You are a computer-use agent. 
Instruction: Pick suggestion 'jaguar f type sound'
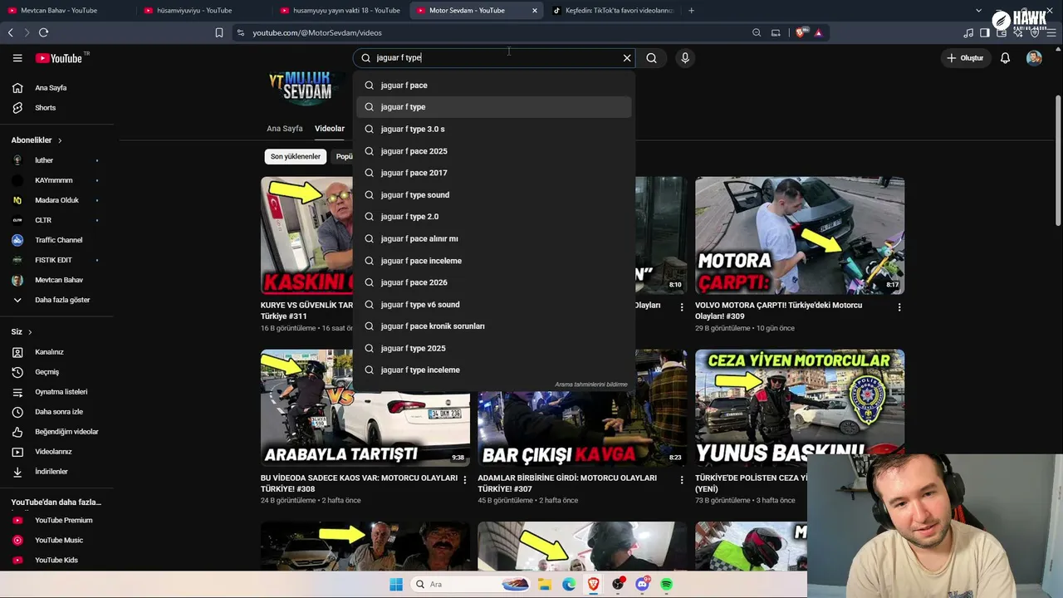[494, 195]
